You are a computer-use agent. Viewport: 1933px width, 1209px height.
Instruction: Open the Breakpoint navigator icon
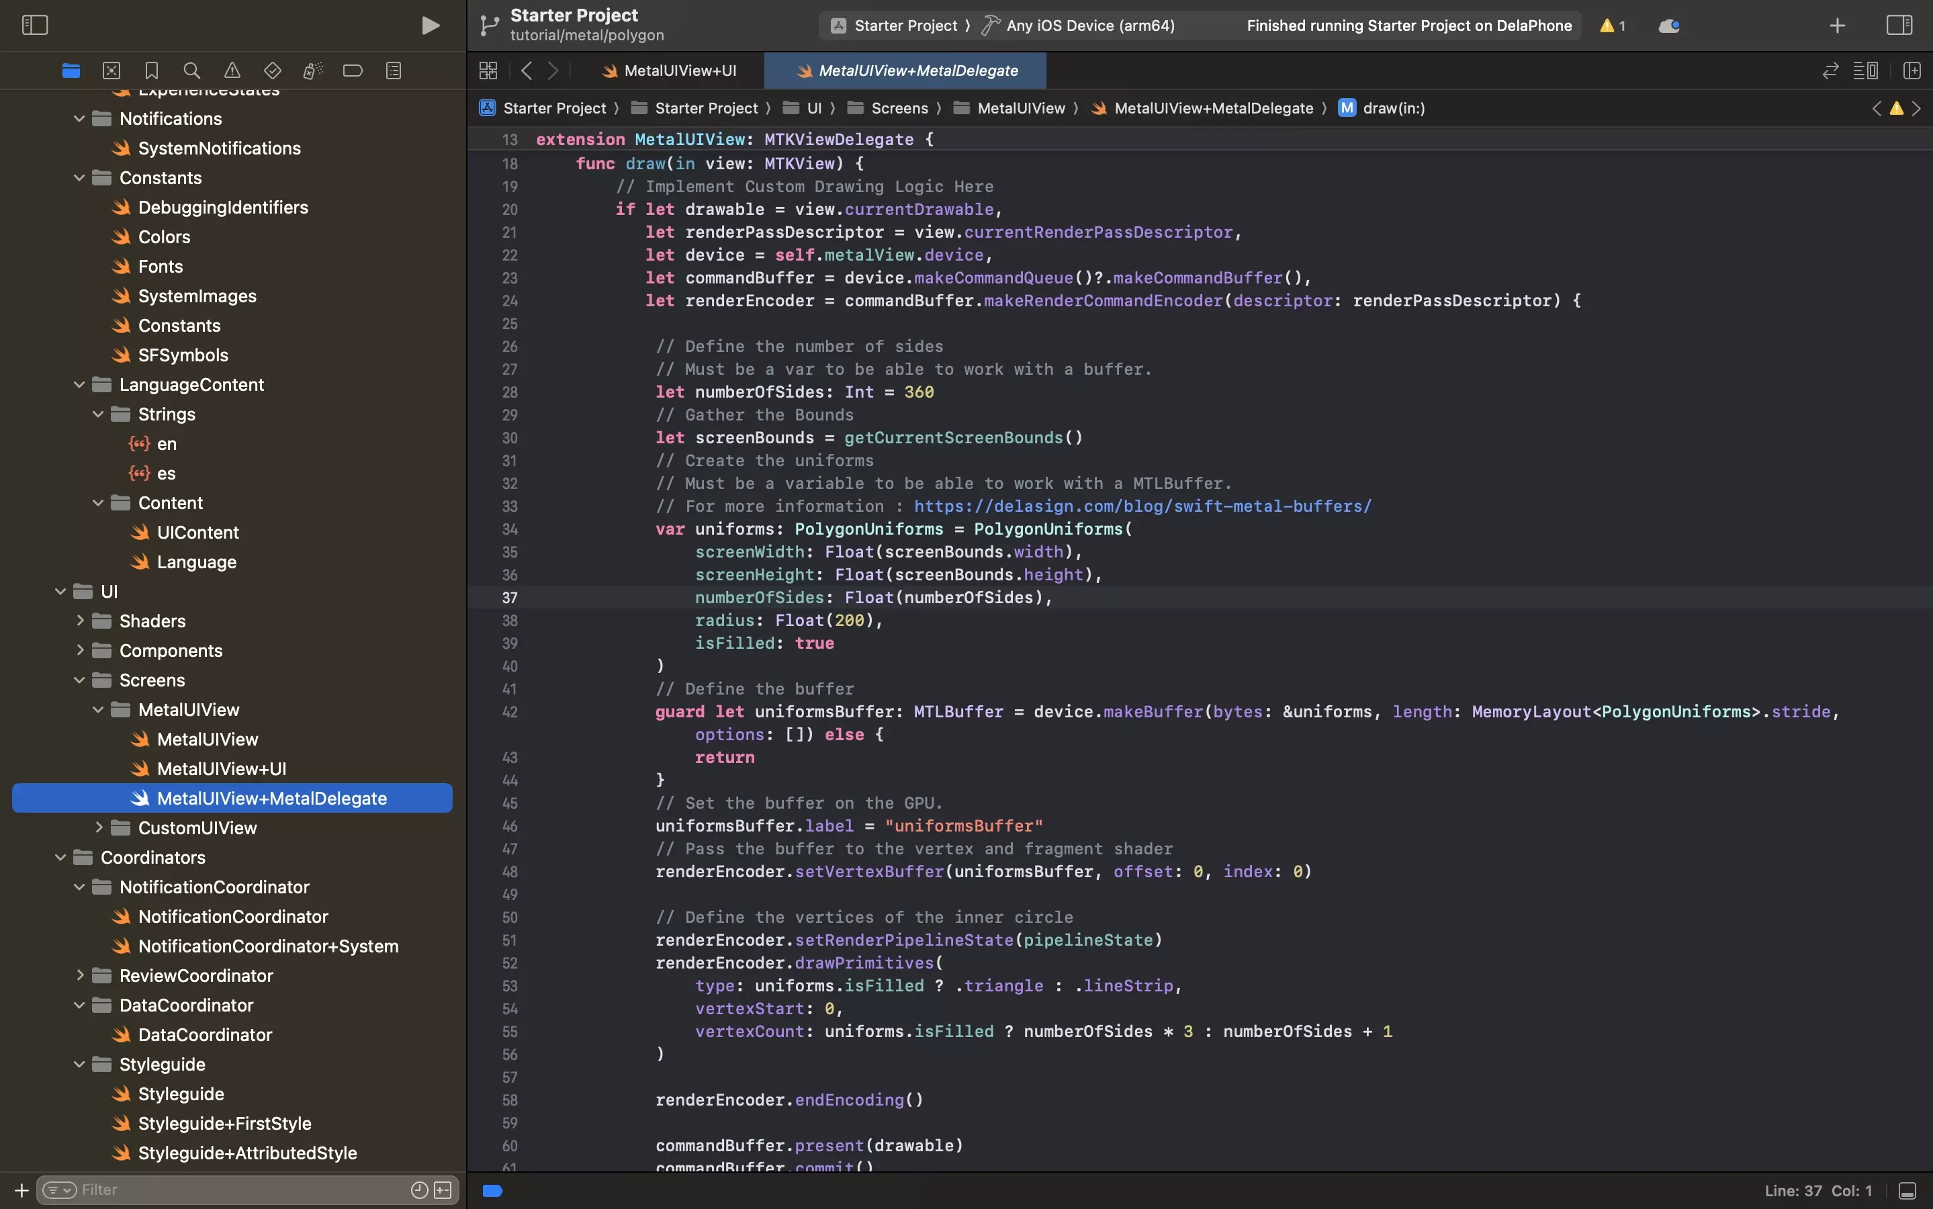point(353,71)
